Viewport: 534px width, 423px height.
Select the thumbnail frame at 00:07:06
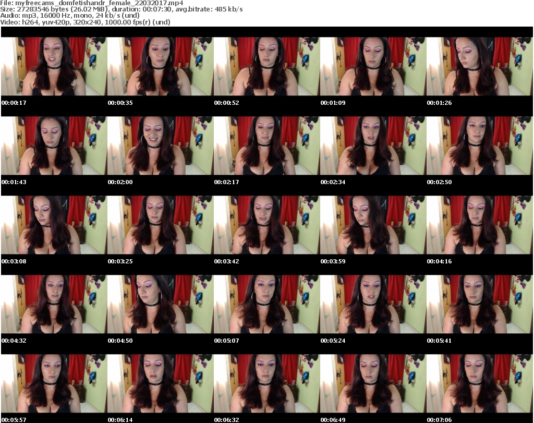pyautogui.click(x=480, y=384)
